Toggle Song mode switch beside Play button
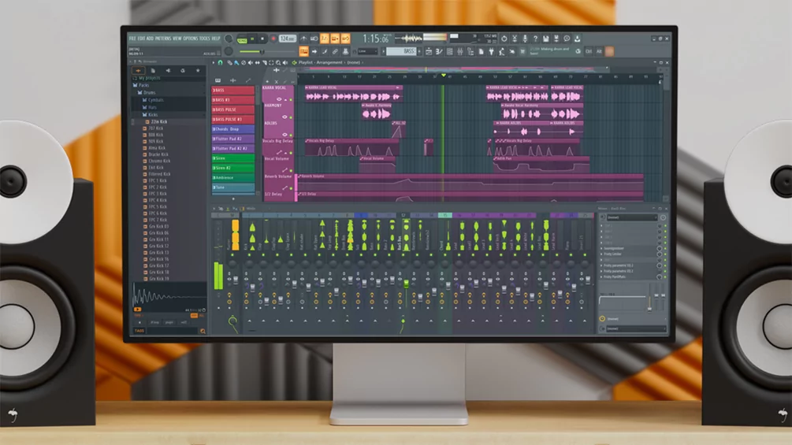This screenshot has height=445, width=792. click(x=242, y=39)
